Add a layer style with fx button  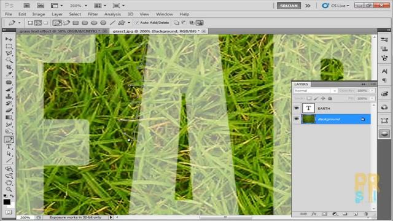(x=314, y=214)
